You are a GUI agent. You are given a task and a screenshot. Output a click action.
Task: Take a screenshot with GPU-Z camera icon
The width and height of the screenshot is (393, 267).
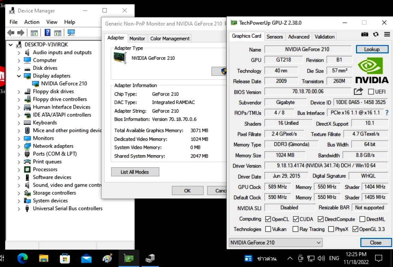(x=365, y=34)
